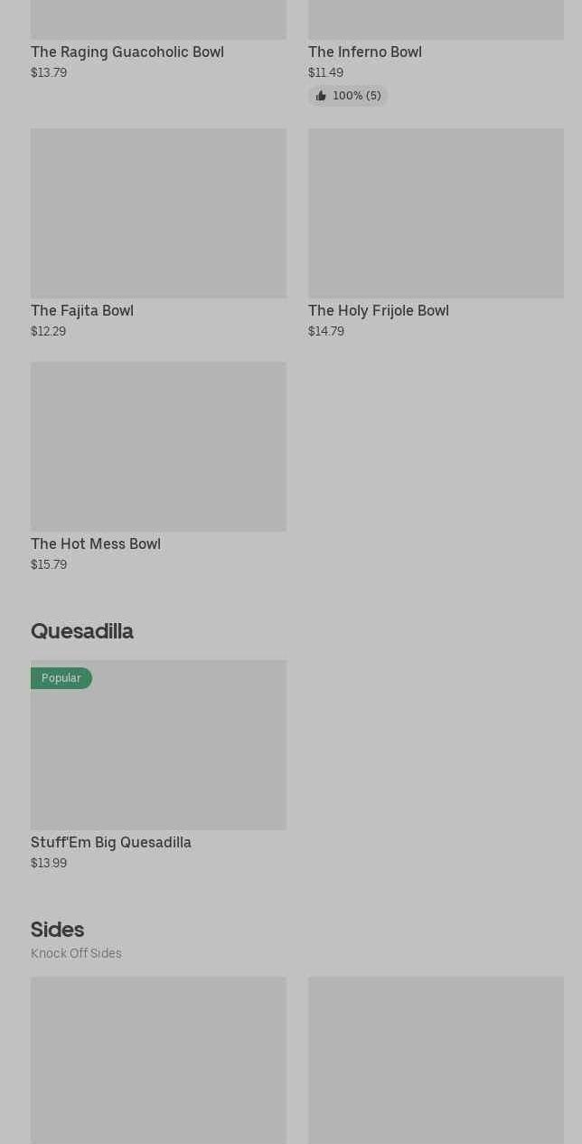Click the Stuff'Em Big Quesadilla image
Viewport: 582px width, 1144px height.
click(x=158, y=755)
